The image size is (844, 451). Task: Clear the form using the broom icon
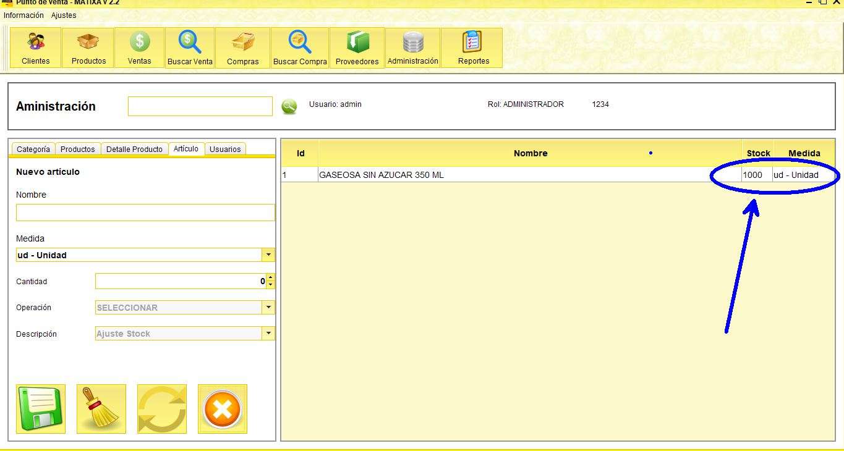coord(101,408)
